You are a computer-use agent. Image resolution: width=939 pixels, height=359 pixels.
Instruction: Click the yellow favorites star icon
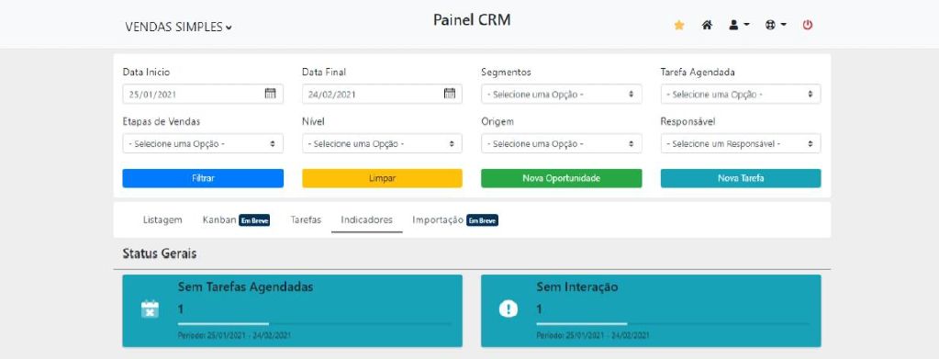click(679, 25)
